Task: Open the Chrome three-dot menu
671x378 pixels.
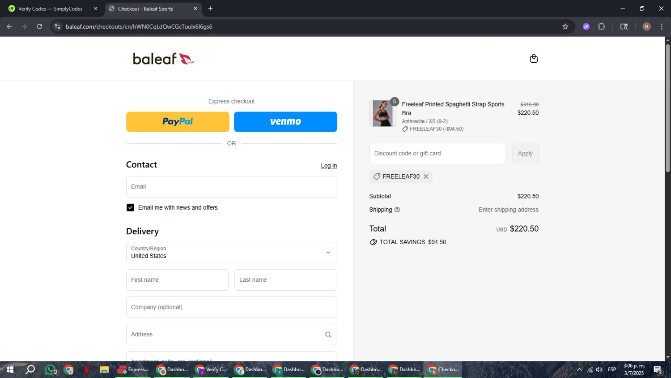Action: [662, 26]
